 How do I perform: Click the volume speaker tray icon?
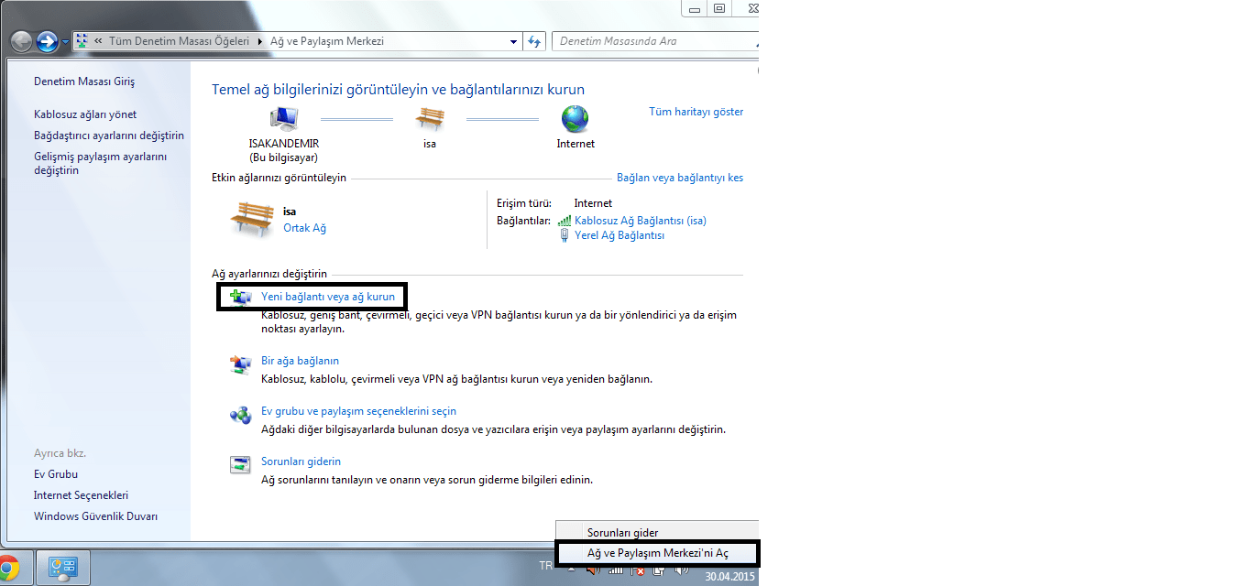681,570
